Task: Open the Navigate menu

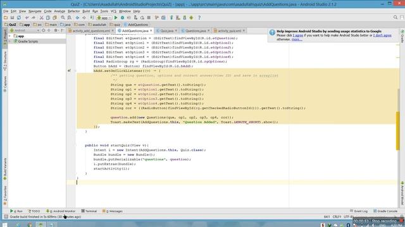Action: click(x=35, y=11)
